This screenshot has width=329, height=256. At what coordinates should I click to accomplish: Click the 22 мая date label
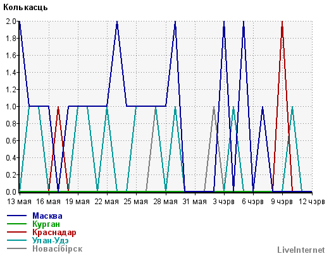click(x=107, y=202)
